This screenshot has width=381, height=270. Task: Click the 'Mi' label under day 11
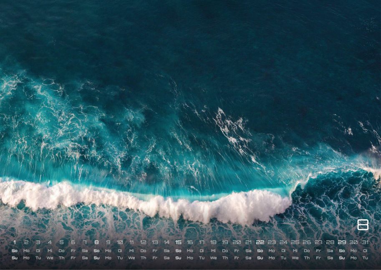pos(131,250)
